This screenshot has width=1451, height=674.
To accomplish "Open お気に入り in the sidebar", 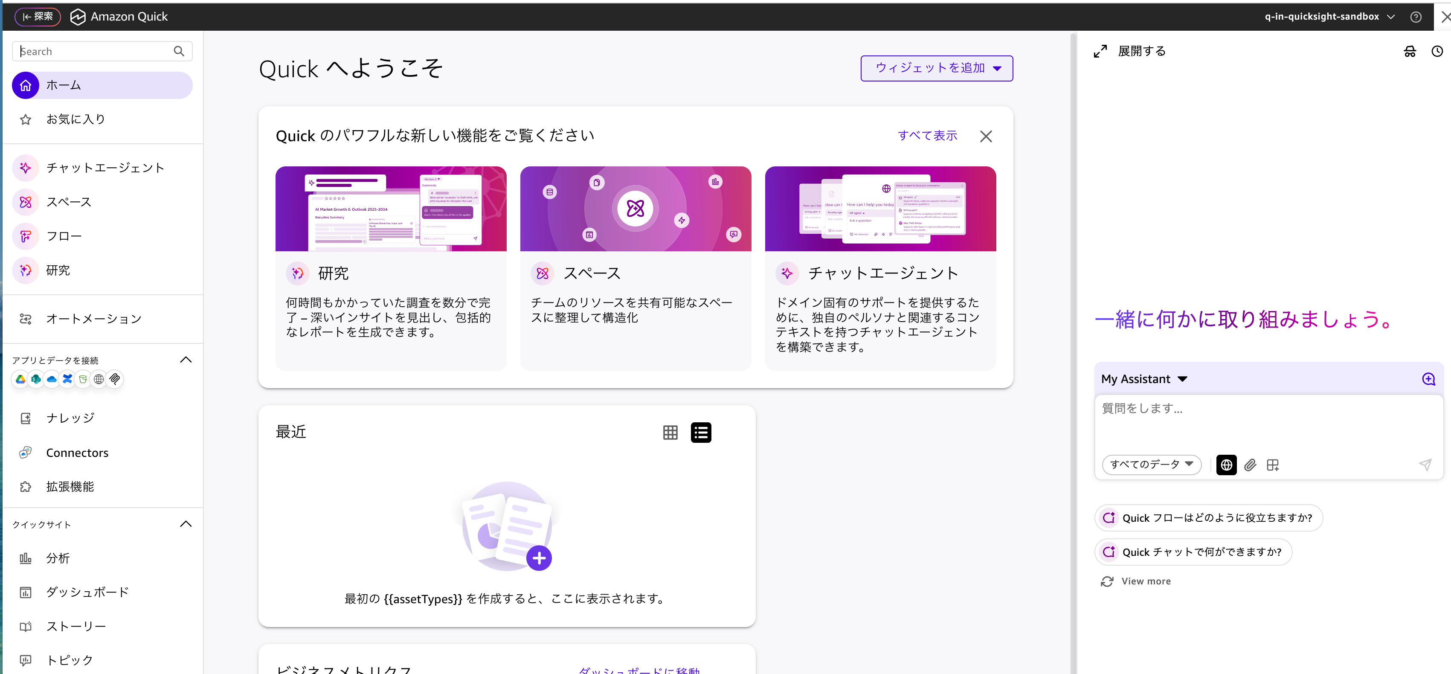I will click(102, 119).
